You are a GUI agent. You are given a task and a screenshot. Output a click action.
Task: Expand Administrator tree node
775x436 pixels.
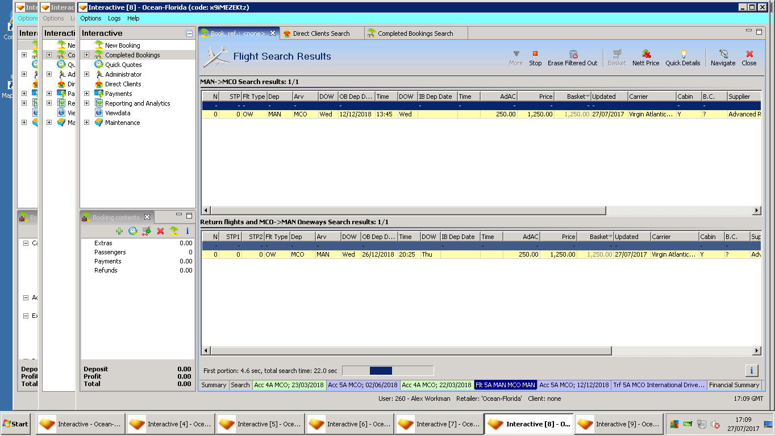87,74
